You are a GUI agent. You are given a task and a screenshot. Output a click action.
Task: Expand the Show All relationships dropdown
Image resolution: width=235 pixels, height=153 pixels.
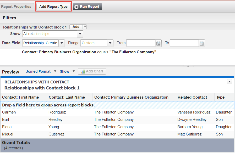(80, 34)
